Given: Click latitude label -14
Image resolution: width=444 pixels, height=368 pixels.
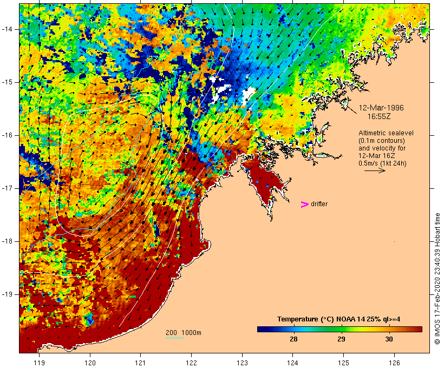Looking at the screenshot, I should (6, 29).
